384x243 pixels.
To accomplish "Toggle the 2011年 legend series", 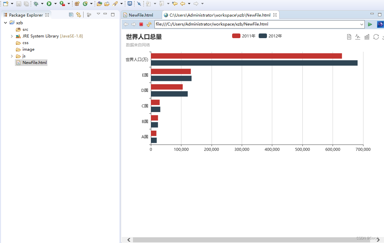I will (244, 36).
